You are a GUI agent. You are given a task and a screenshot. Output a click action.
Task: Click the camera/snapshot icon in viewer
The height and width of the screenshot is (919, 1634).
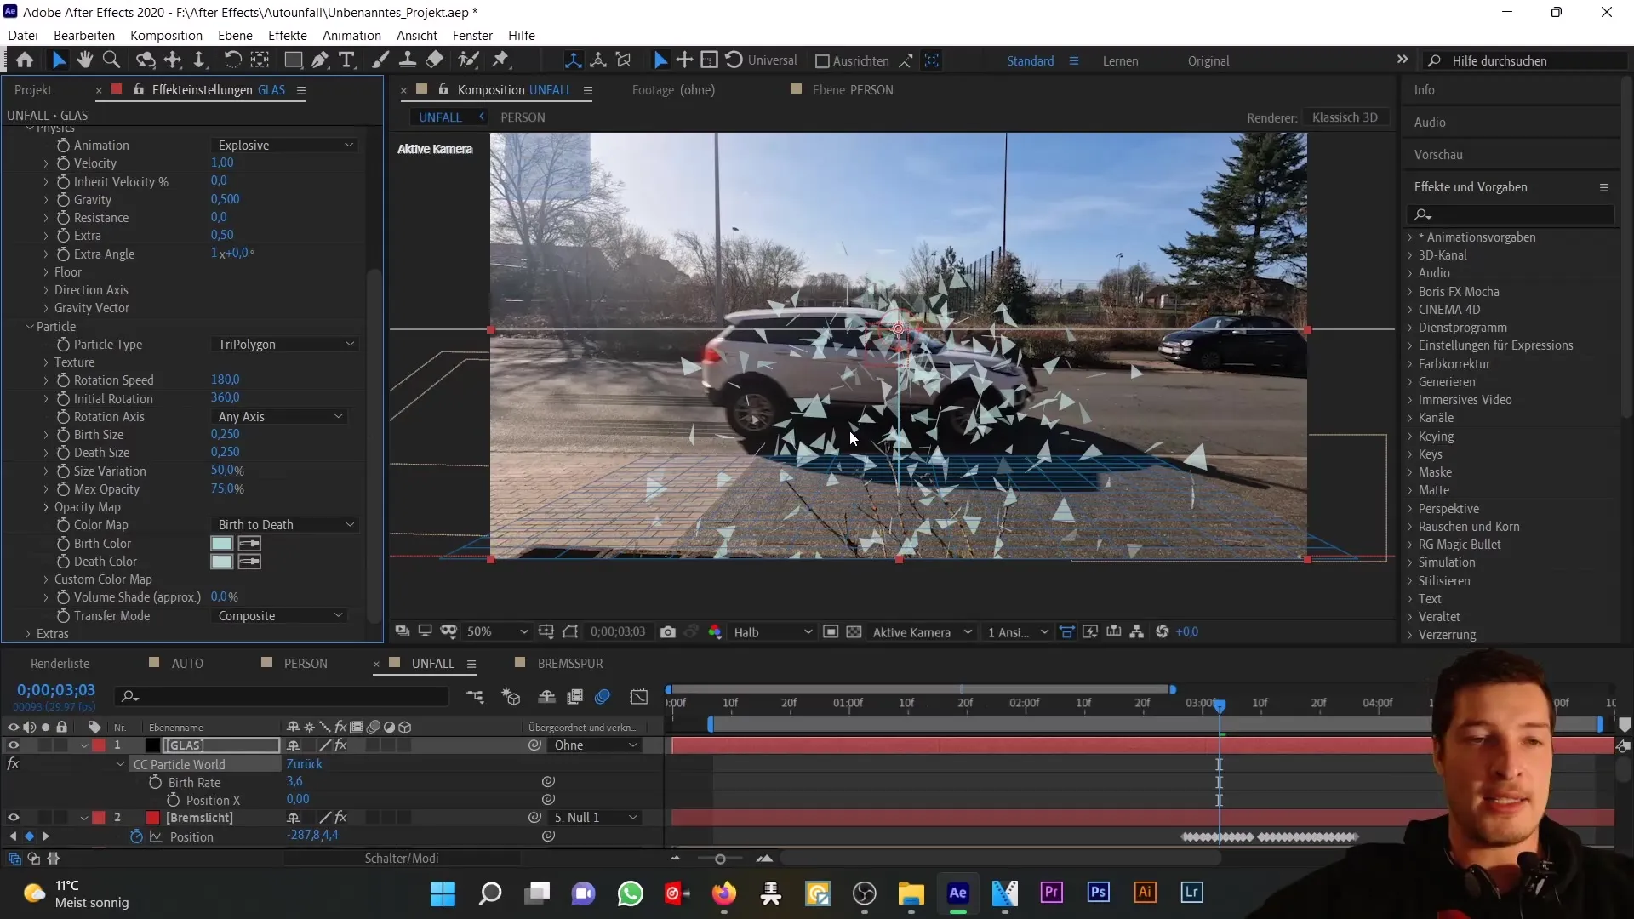pos(669,631)
